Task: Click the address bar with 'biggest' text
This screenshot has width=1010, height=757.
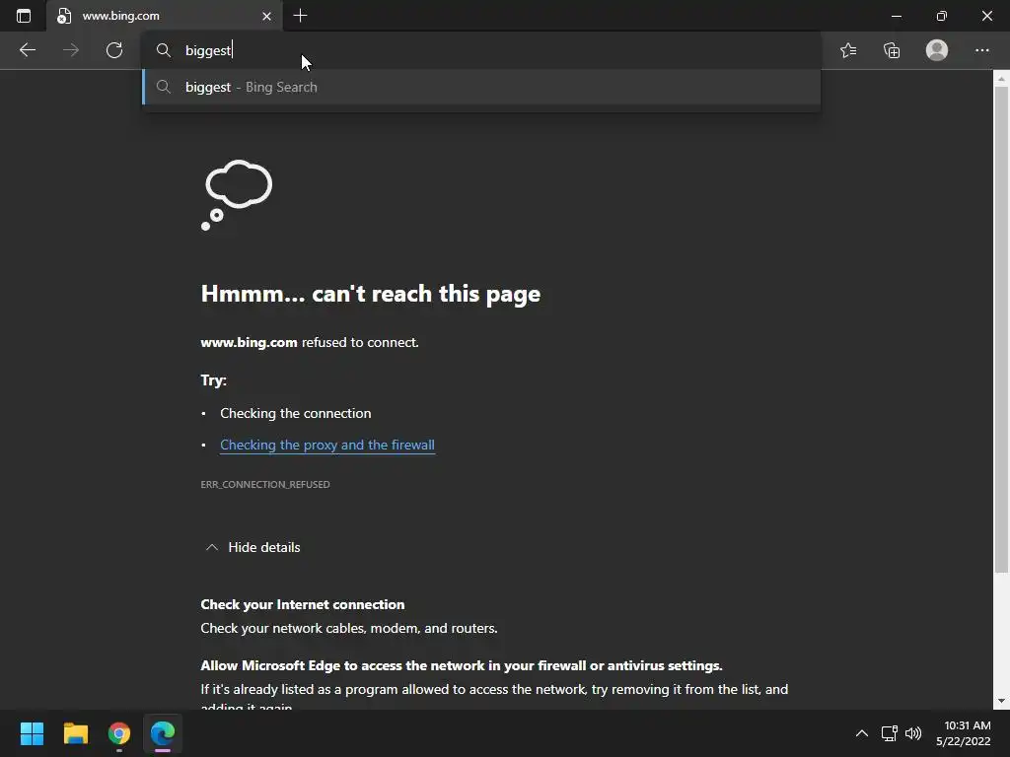Action: coord(480,50)
